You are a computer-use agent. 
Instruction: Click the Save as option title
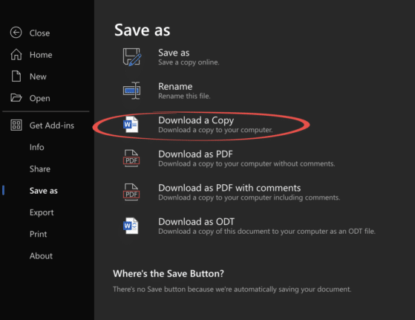tap(174, 53)
